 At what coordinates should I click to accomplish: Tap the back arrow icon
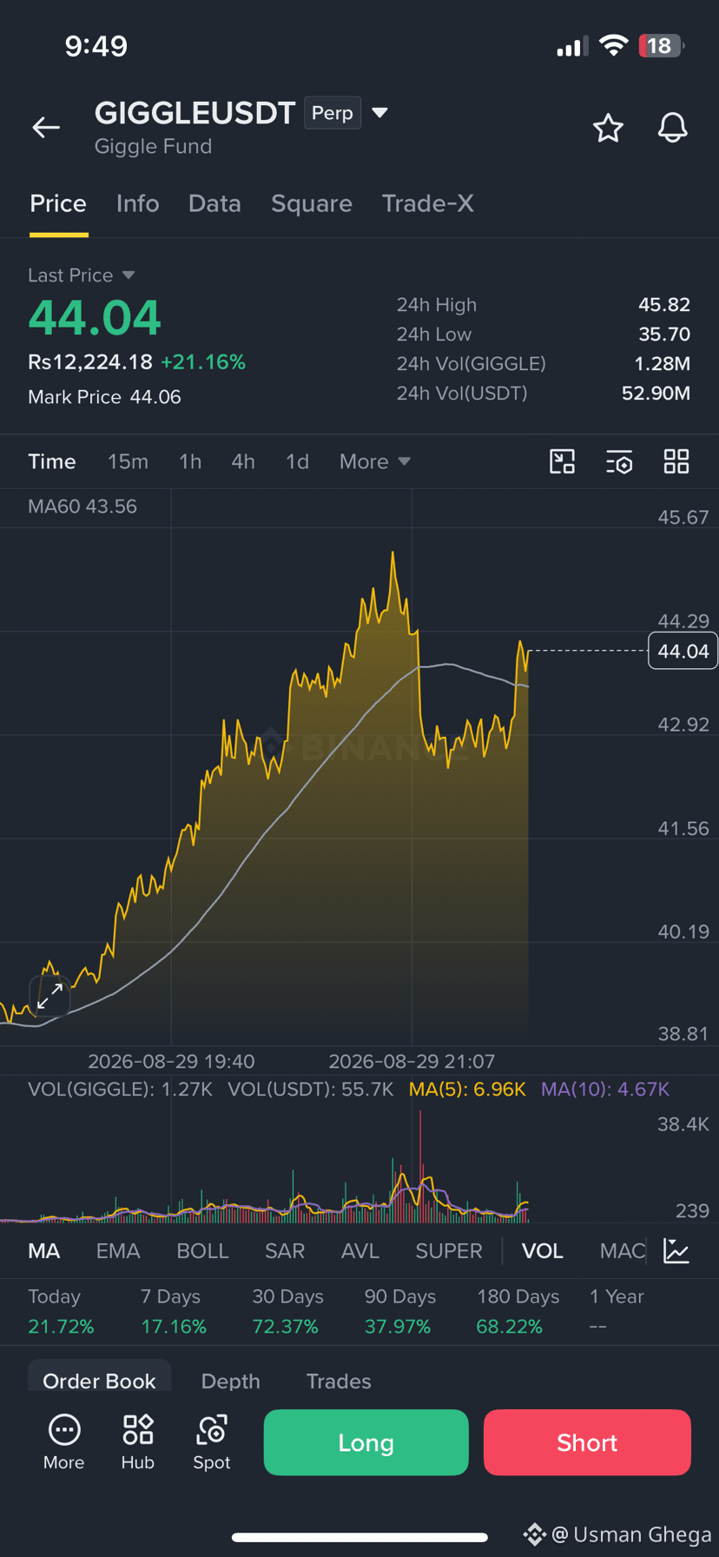[46, 128]
